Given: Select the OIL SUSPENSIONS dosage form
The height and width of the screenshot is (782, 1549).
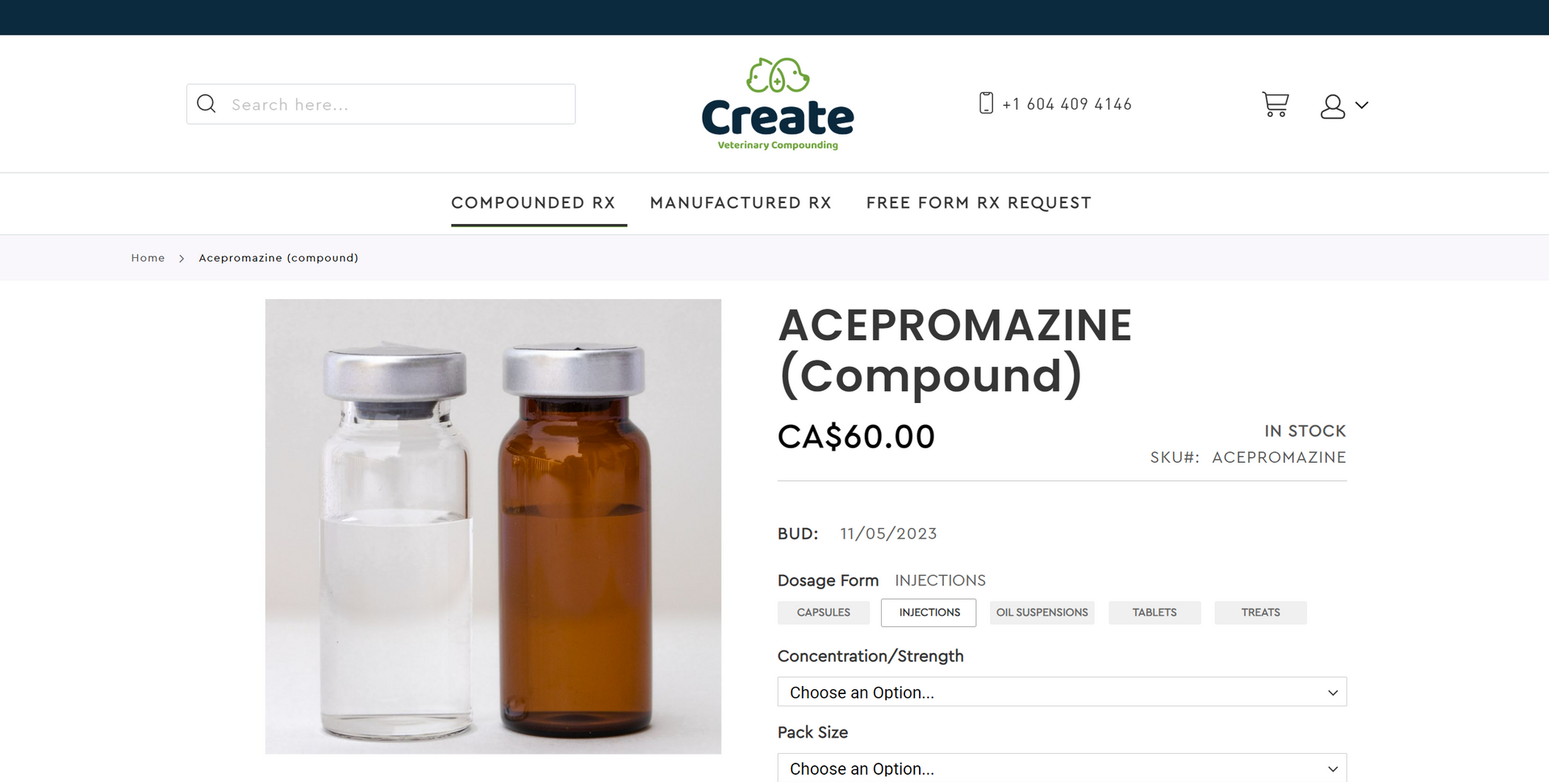Looking at the screenshot, I should (1042, 613).
